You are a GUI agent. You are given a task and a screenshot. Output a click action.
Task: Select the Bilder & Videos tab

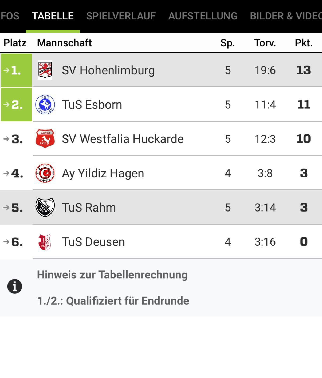pyautogui.click(x=286, y=16)
